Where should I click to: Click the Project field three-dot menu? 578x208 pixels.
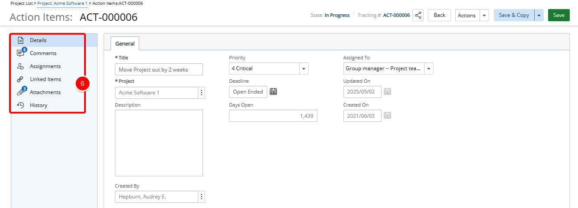coord(201,93)
